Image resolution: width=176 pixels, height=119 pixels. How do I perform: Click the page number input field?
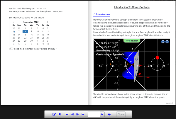pyautogui.click(x=94, y=114)
